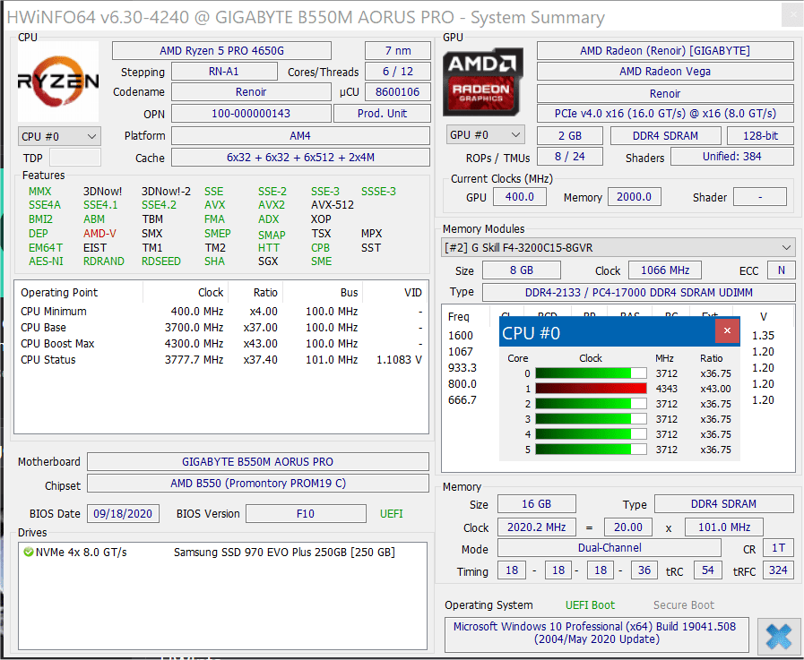Click the greyed Secure Boot label
The height and width of the screenshot is (660, 804).
point(684,605)
